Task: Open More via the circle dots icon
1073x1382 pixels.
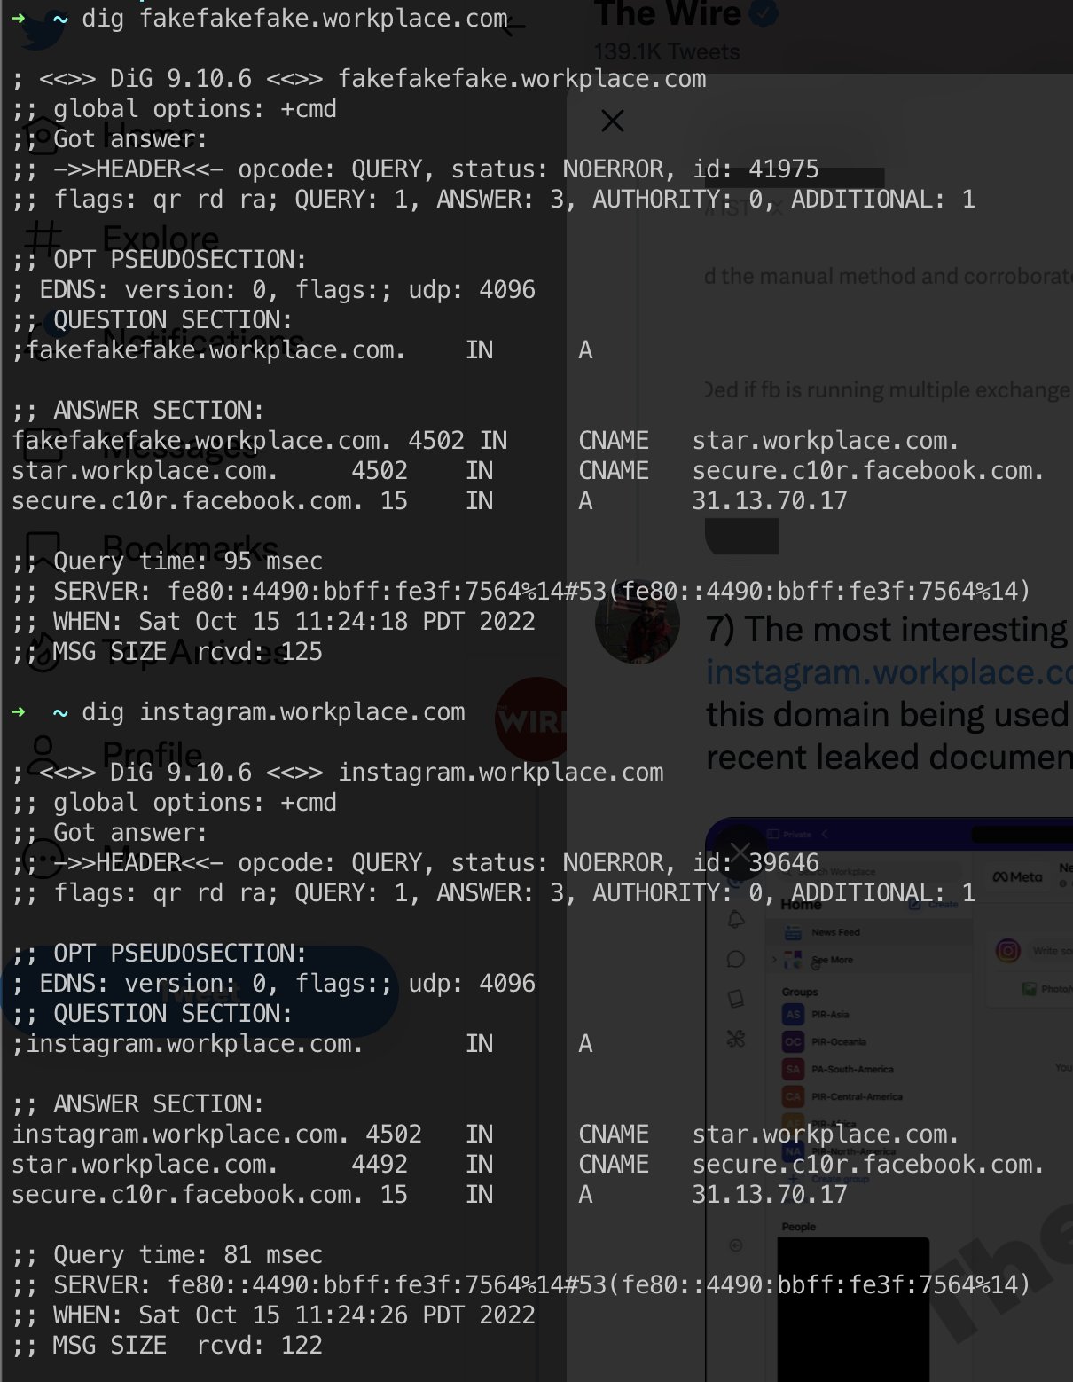Action: pos(43,859)
